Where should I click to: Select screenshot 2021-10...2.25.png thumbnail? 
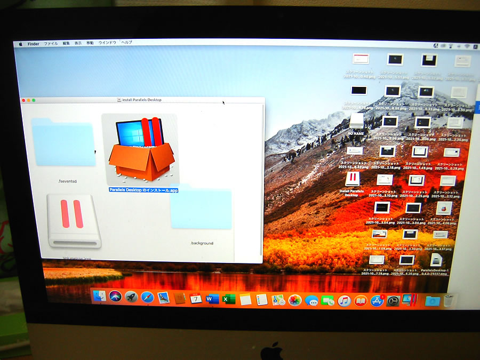pyautogui.click(x=417, y=180)
